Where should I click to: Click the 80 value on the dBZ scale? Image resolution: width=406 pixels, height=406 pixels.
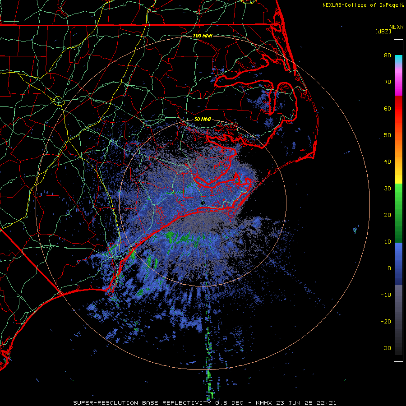[x=388, y=55]
